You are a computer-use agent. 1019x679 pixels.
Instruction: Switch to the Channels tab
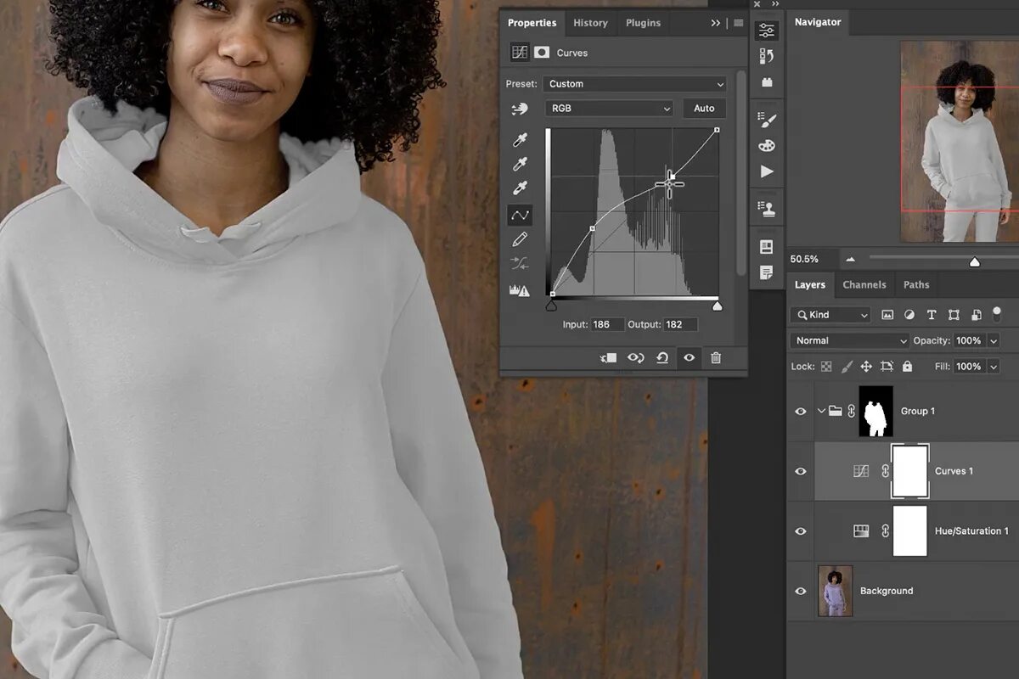(864, 285)
